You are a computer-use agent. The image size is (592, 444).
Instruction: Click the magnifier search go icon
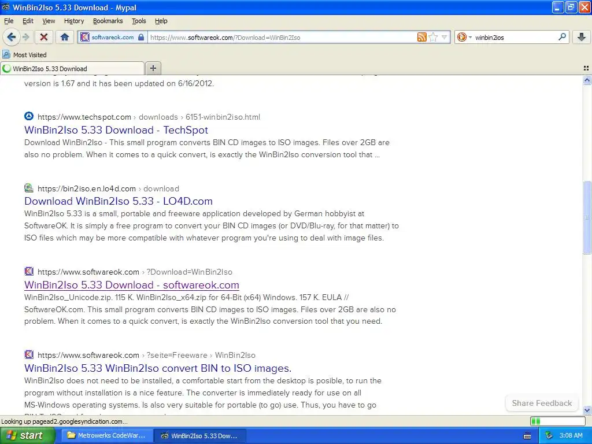[x=562, y=37]
